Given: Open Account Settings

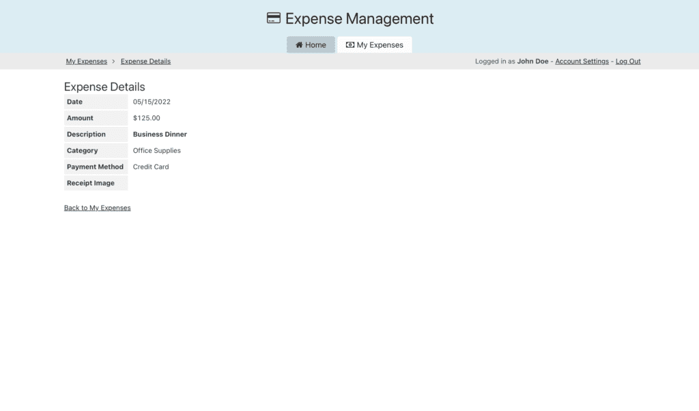Looking at the screenshot, I should coord(582,61).
